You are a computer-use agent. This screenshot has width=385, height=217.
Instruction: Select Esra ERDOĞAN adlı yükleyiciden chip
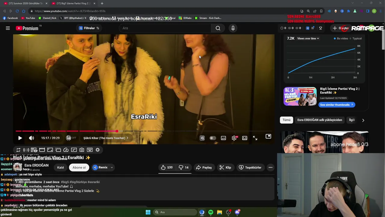click(x=320, y=120)
